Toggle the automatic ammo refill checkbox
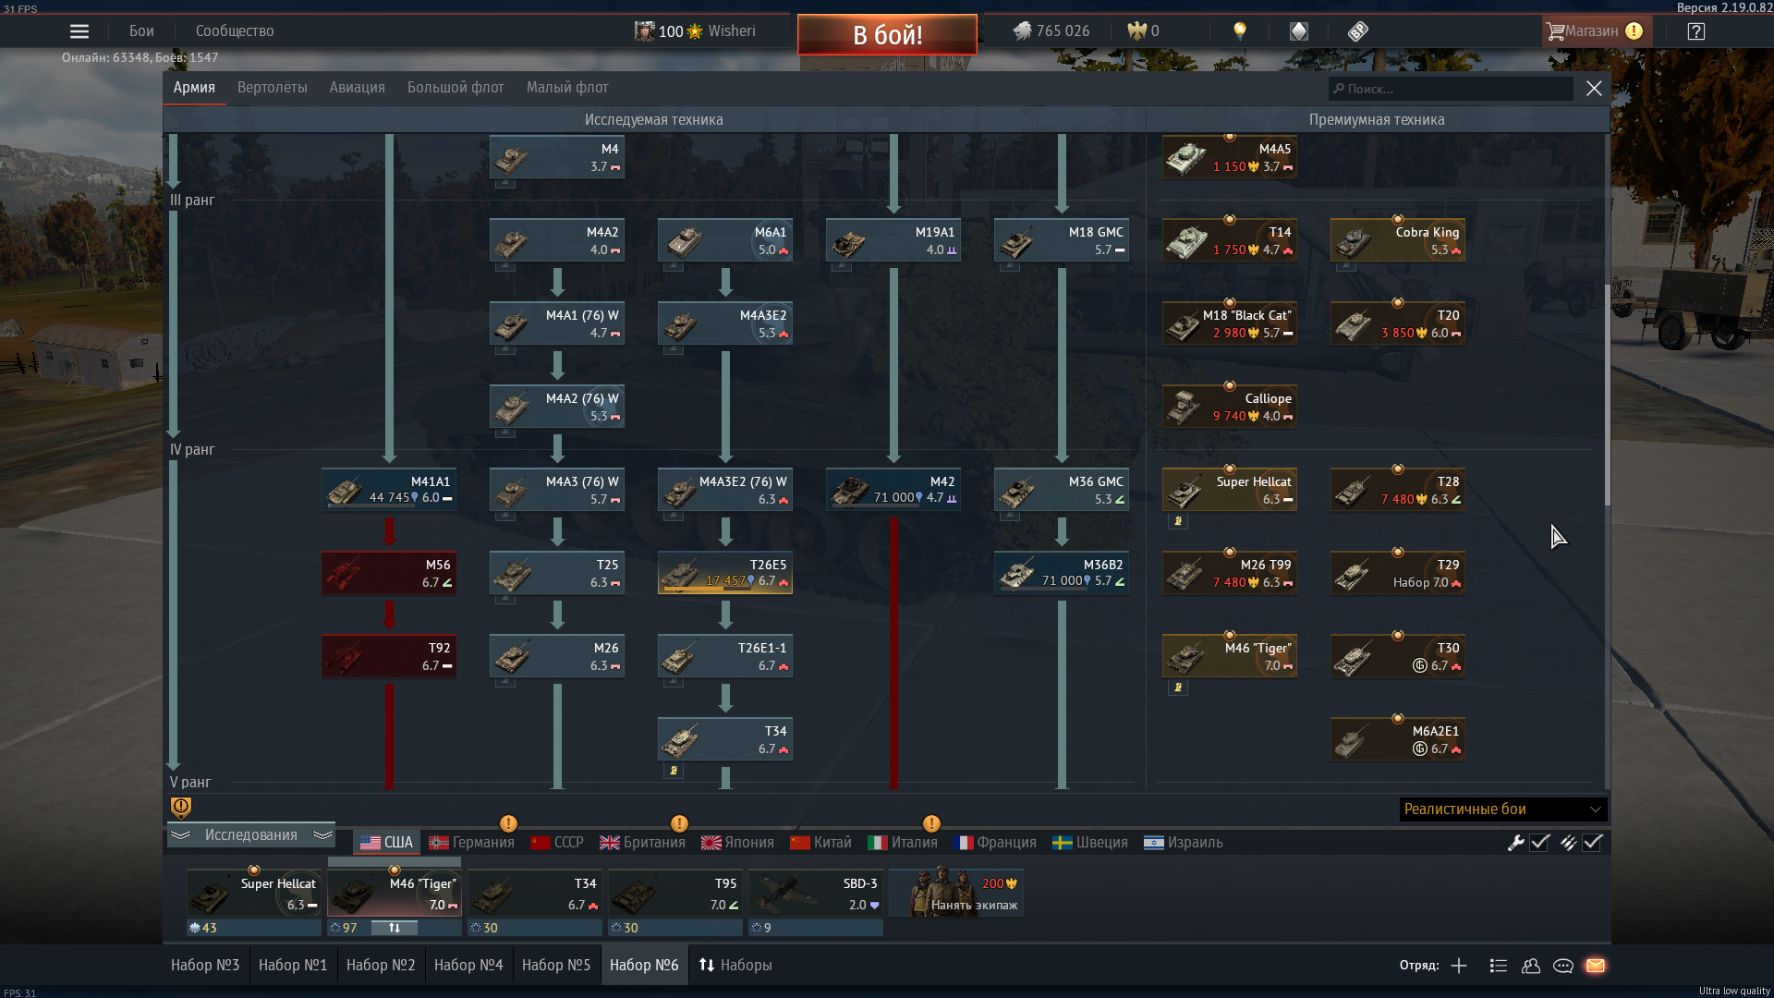This screenshot has width=1774, height=998. click(1592, 843)
